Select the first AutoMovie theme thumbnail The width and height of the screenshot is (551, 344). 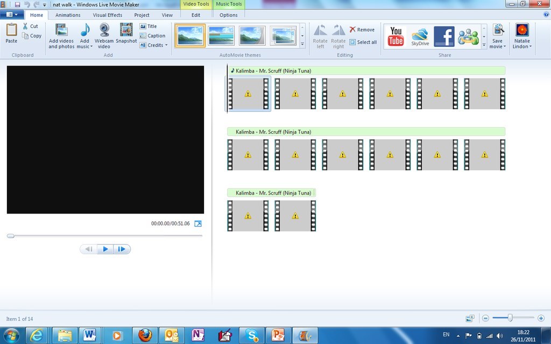(x=190, y=36)
